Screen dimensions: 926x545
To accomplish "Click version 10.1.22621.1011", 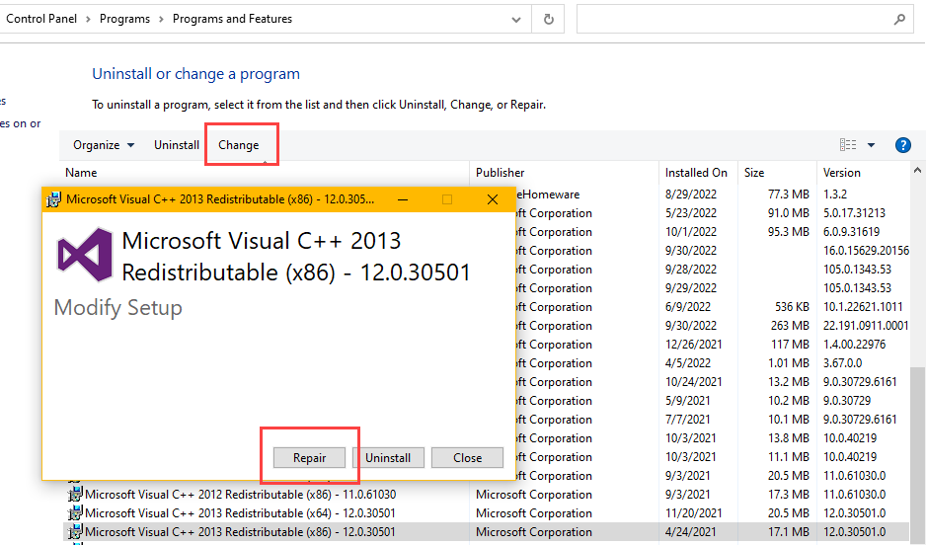I will pos(863,306).
